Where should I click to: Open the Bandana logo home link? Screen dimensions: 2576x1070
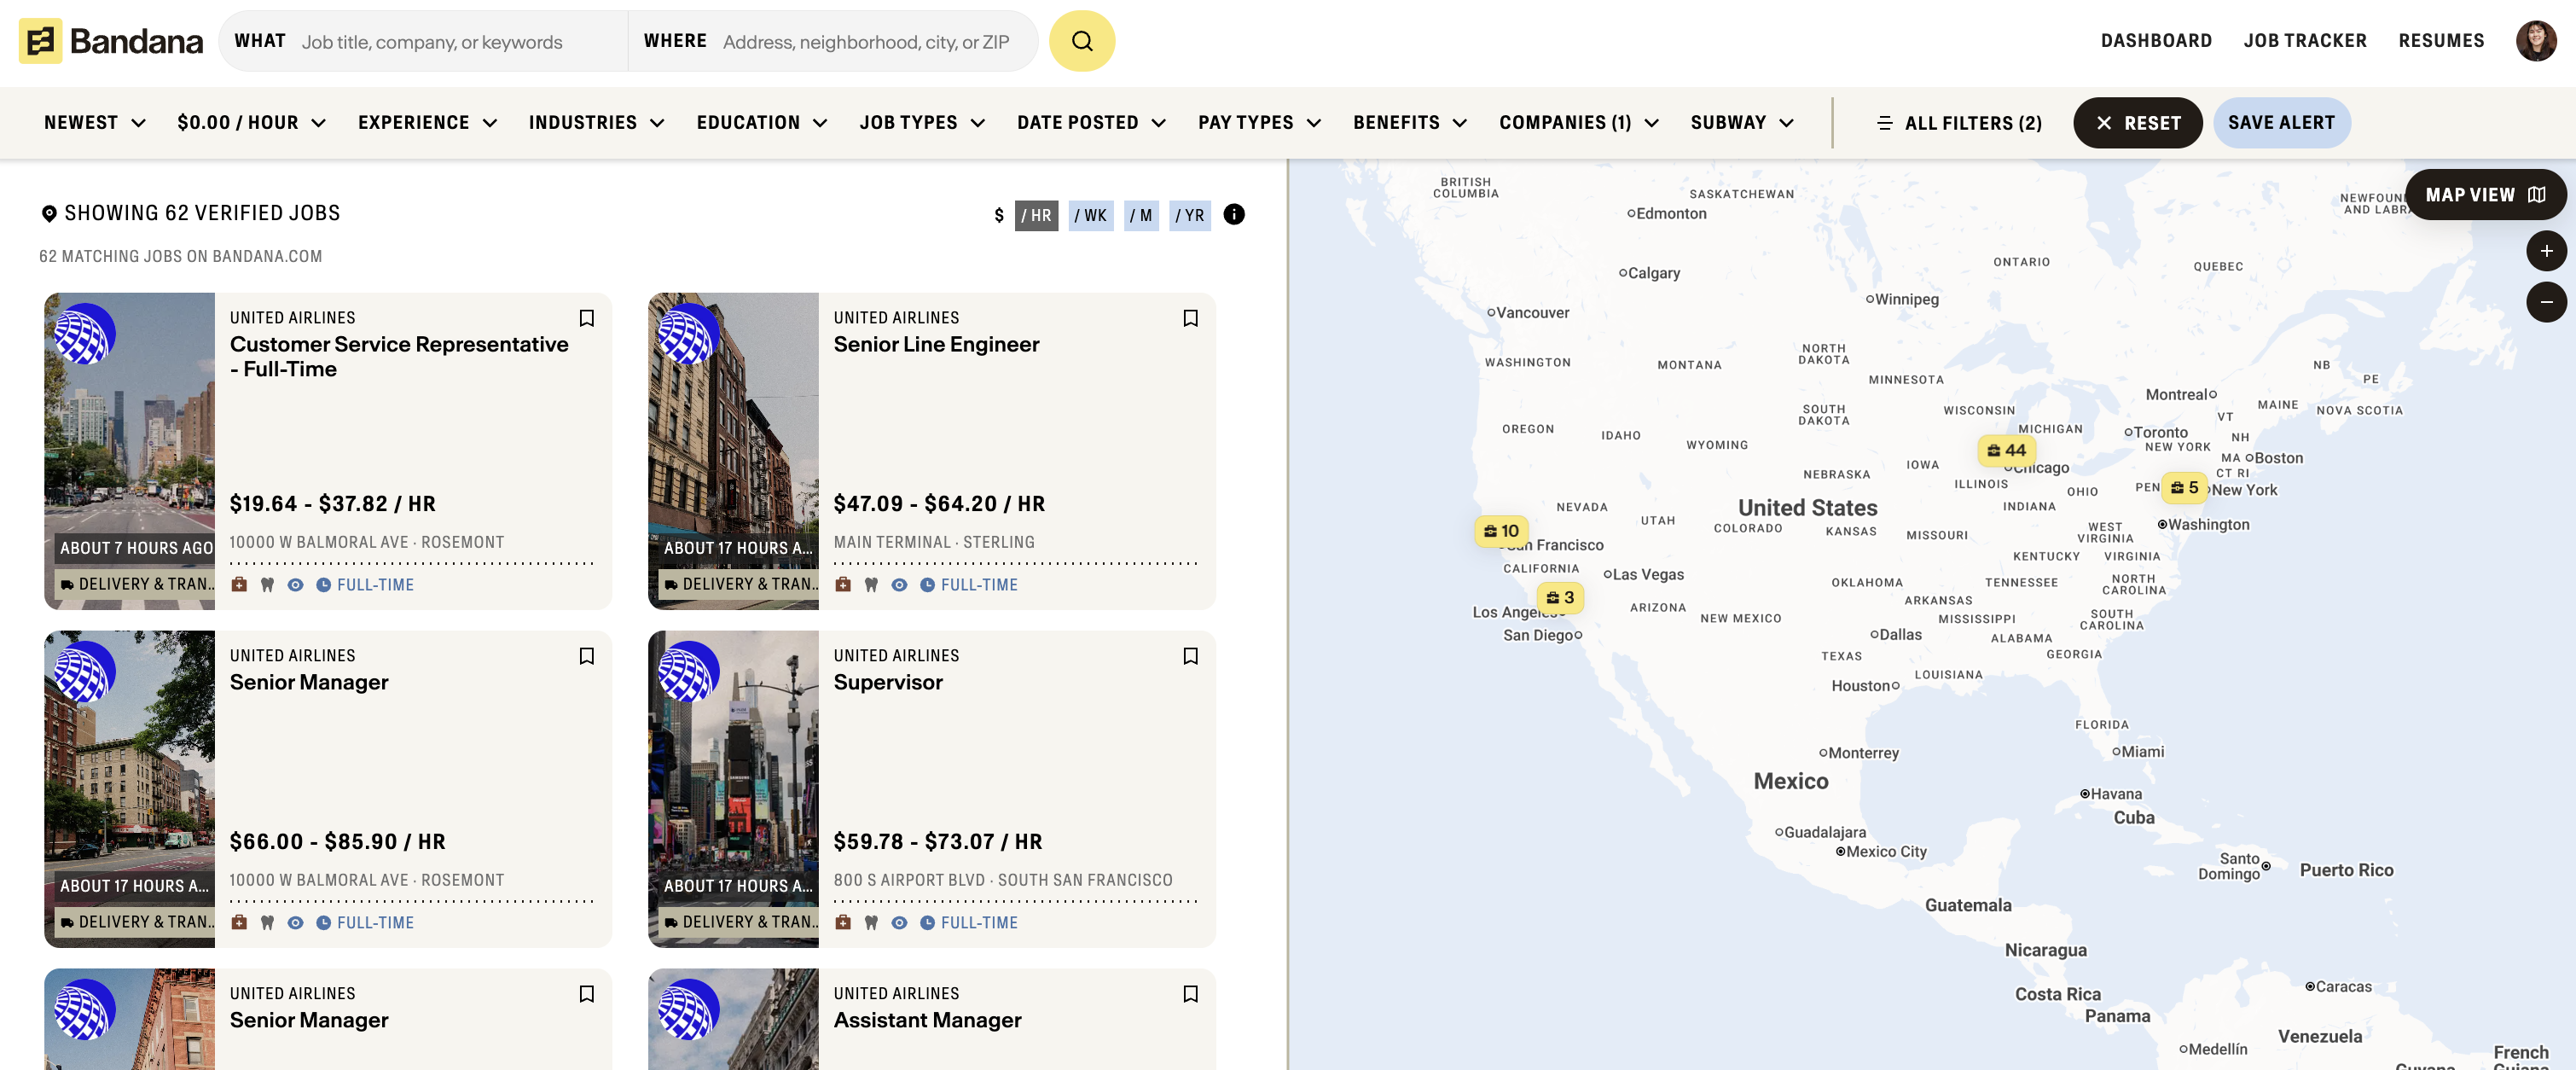(111, 41)
